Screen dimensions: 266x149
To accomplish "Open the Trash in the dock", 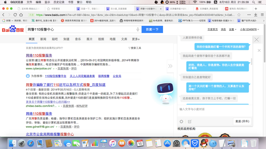I will pos(253,143).
